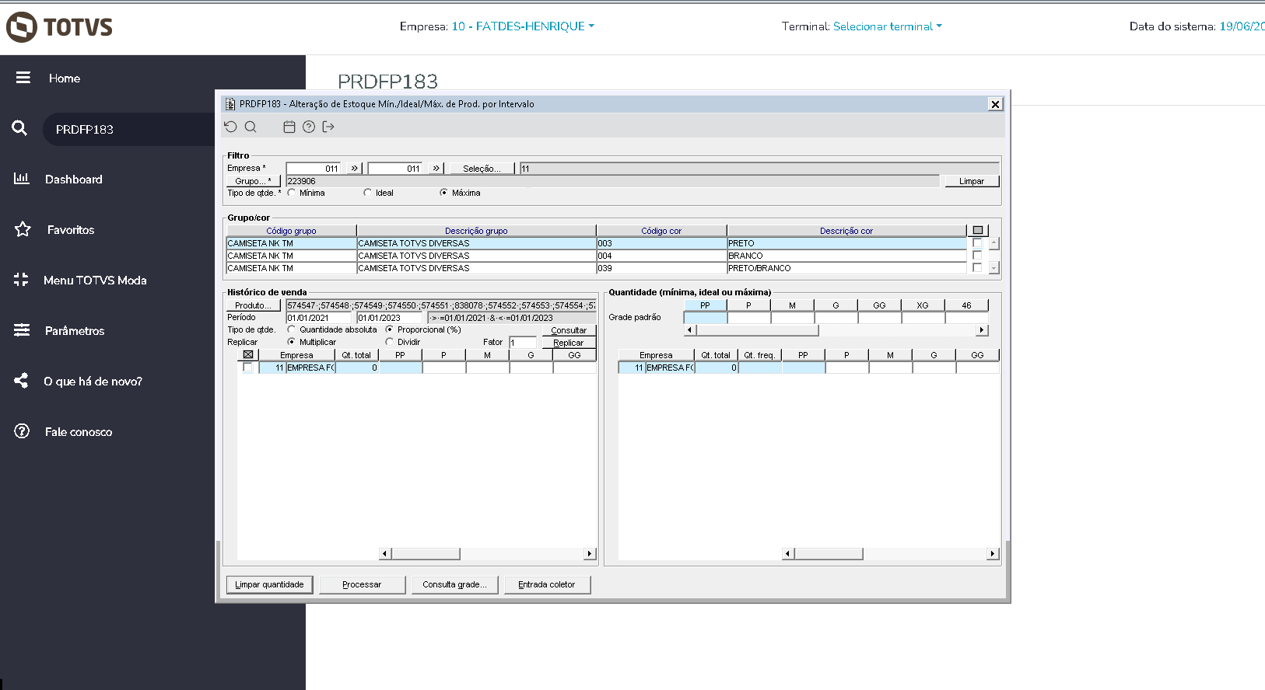This screenshot has width=1265, height=690.
Task: Click the lookup arrows after first Empresa field
Action: (354, 168)
